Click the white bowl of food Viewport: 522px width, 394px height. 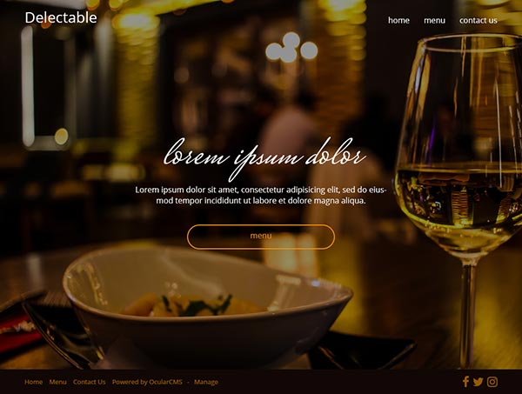(x=207, y=304)
